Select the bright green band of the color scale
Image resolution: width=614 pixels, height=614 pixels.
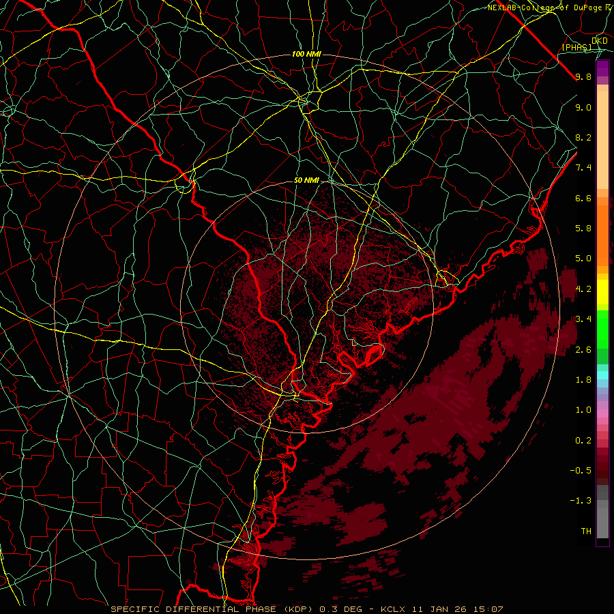602,330
